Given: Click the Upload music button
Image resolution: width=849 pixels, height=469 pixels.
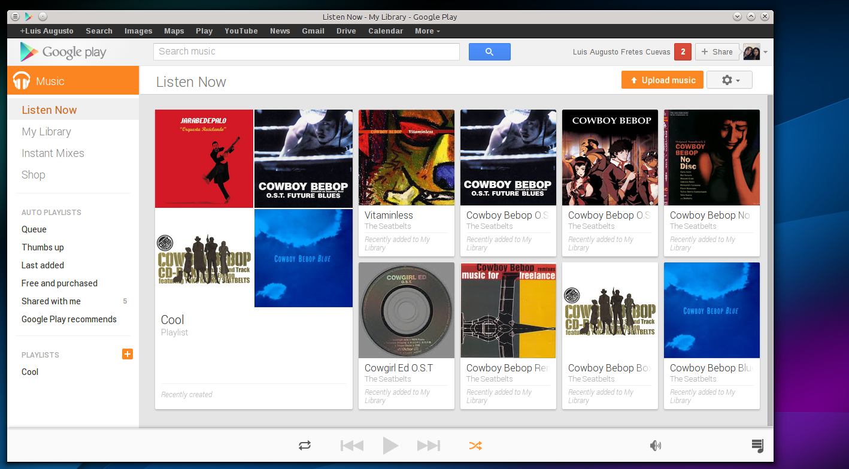Looking at the screenshot, I should click(662, 80).
